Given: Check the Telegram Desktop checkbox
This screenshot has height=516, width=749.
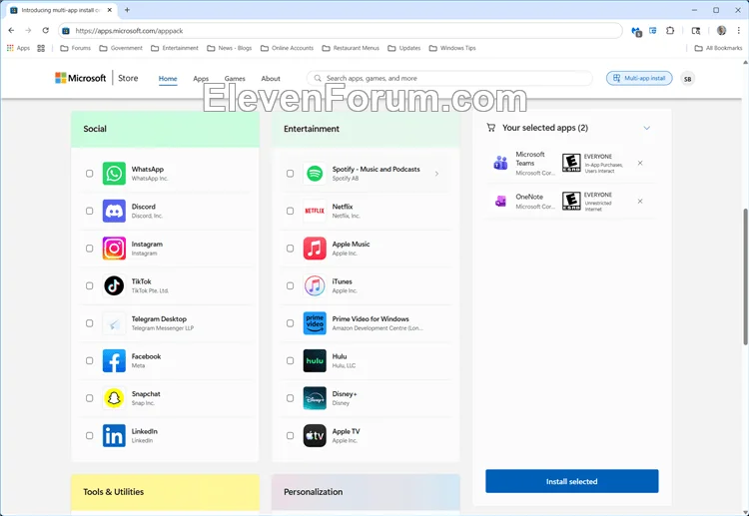Looking at the screenshot, I should point(89,323).
